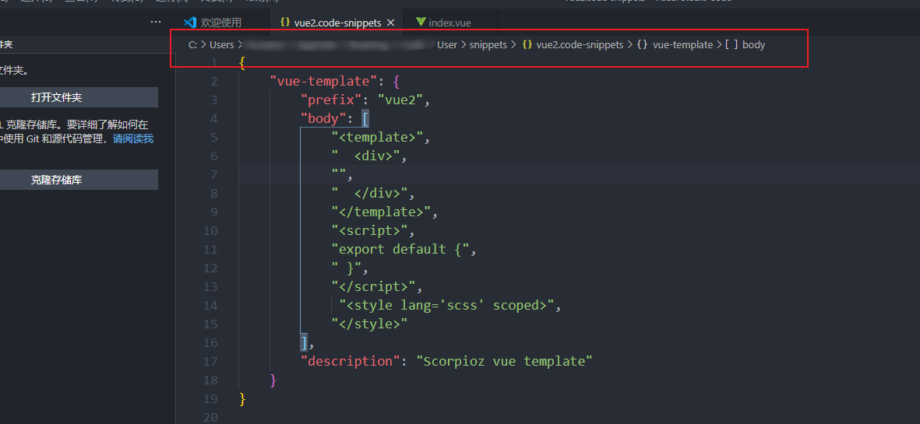Click the "</template>" string on line 9
The image size is (920, 424).
(381, 212)
